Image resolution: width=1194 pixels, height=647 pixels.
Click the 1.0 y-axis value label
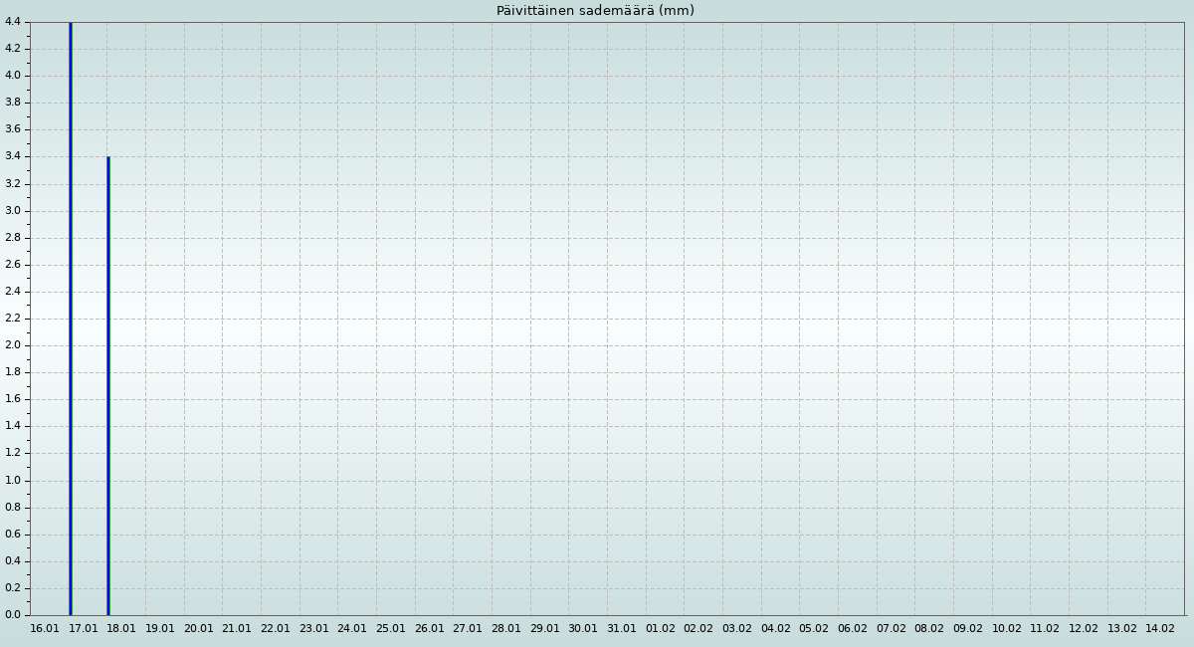(13, 481)
